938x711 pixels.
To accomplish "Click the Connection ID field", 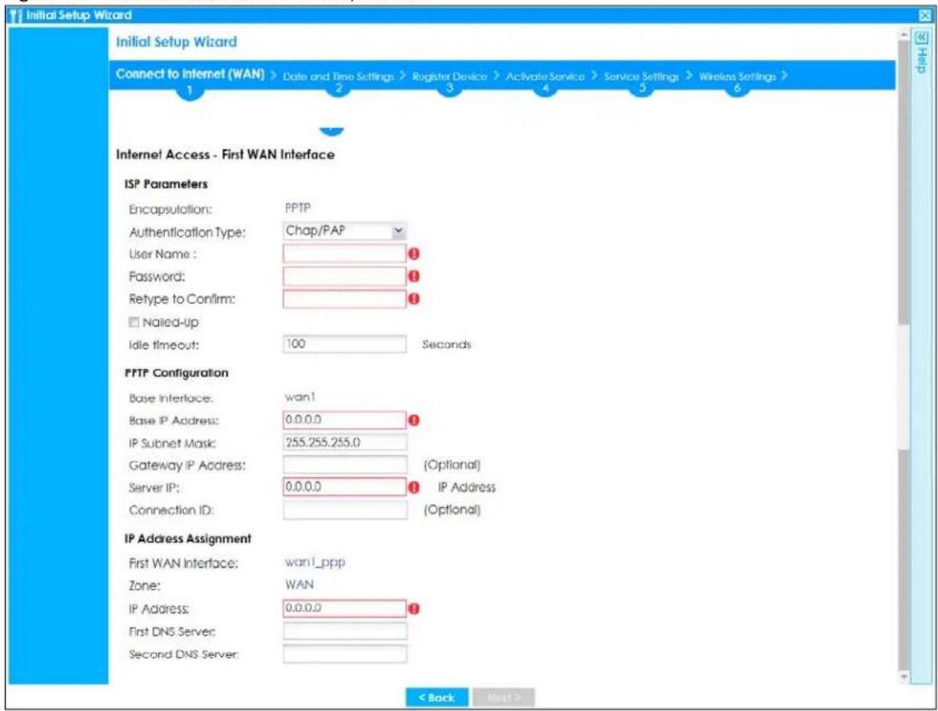I will coord(345,510).
